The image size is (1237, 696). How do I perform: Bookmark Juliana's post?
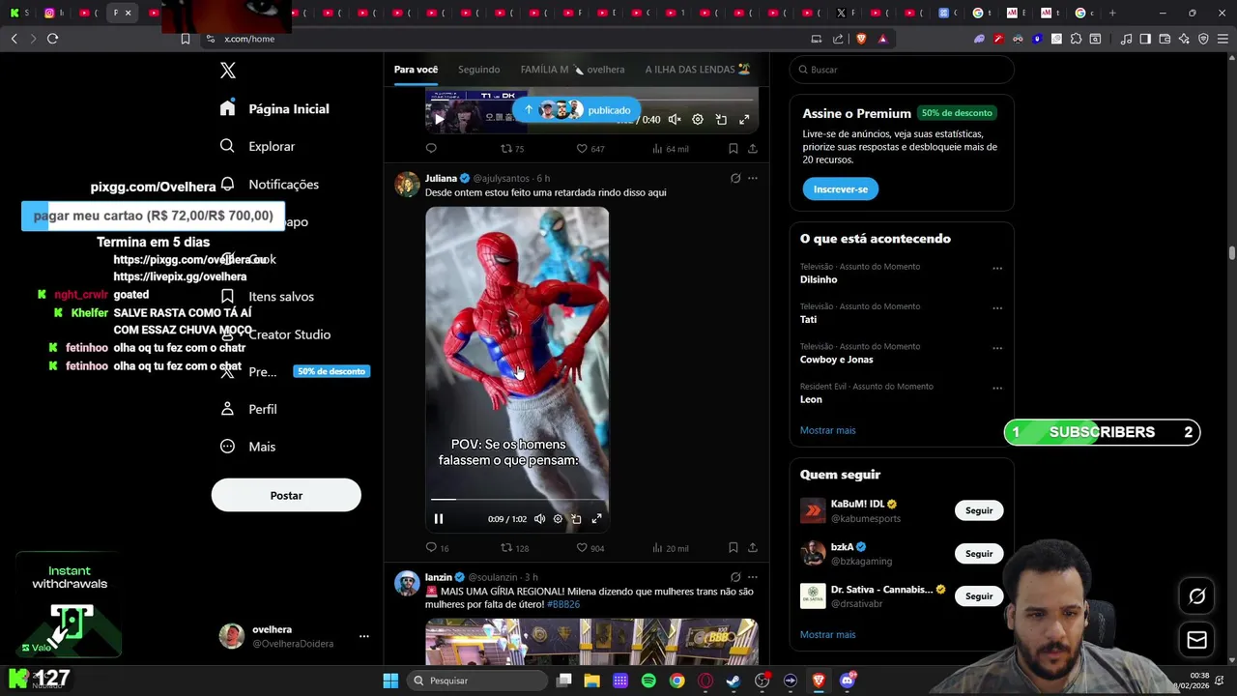coord(733,548)
